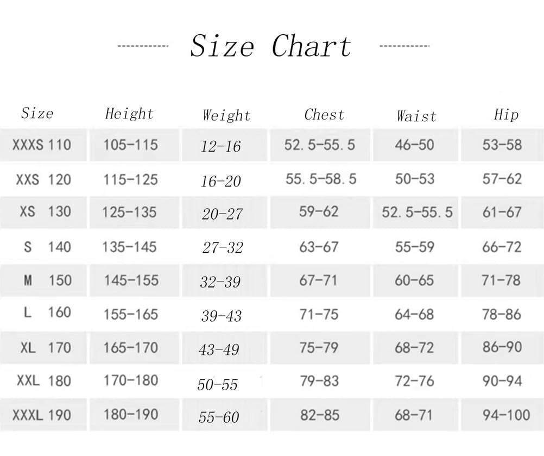Click the XS 130 size cell

(46, 211)
